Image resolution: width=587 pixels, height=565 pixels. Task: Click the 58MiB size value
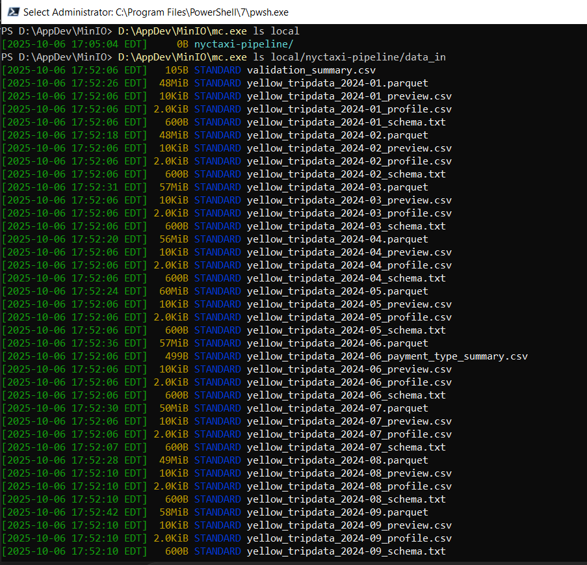tap(174, 512)
